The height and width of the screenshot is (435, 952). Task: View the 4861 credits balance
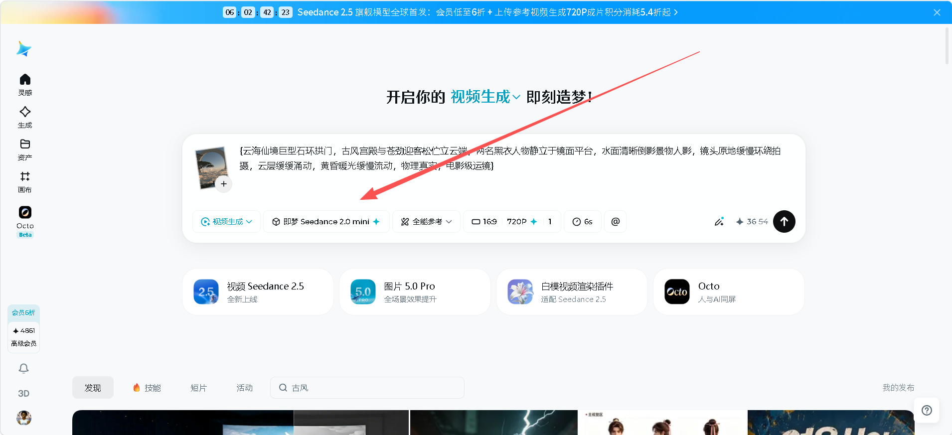coord(24,330)
